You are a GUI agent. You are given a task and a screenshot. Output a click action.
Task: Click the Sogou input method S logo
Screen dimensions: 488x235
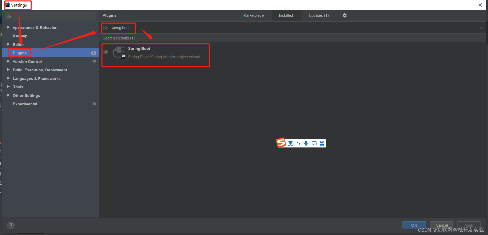(x=281, y=143)
